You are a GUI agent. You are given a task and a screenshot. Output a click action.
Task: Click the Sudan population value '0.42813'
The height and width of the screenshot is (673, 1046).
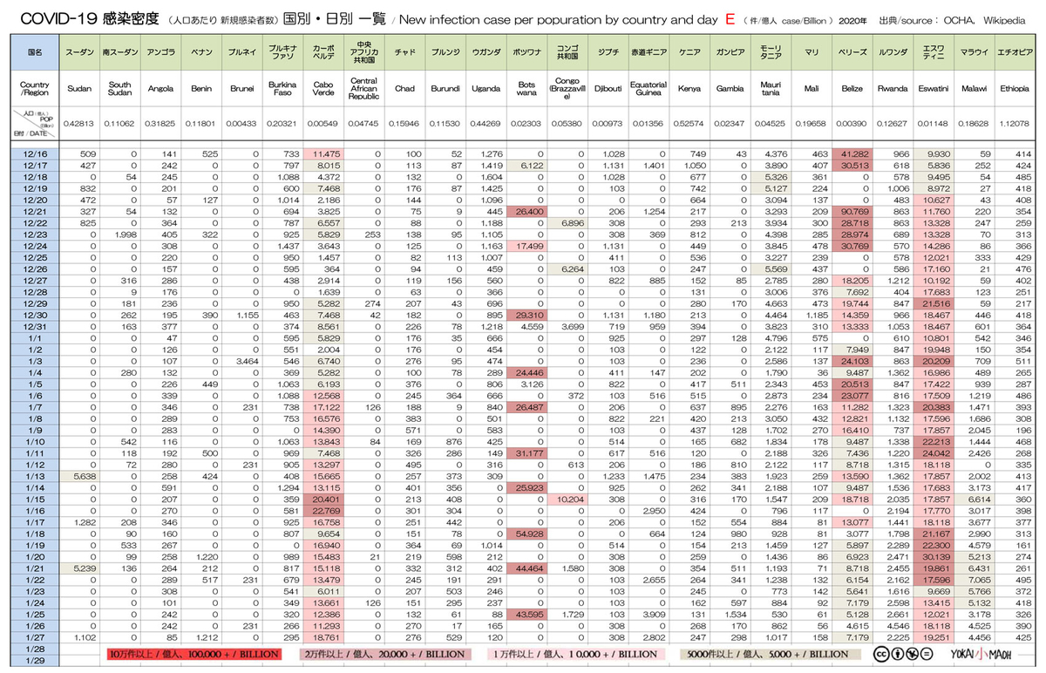[79, 124]
